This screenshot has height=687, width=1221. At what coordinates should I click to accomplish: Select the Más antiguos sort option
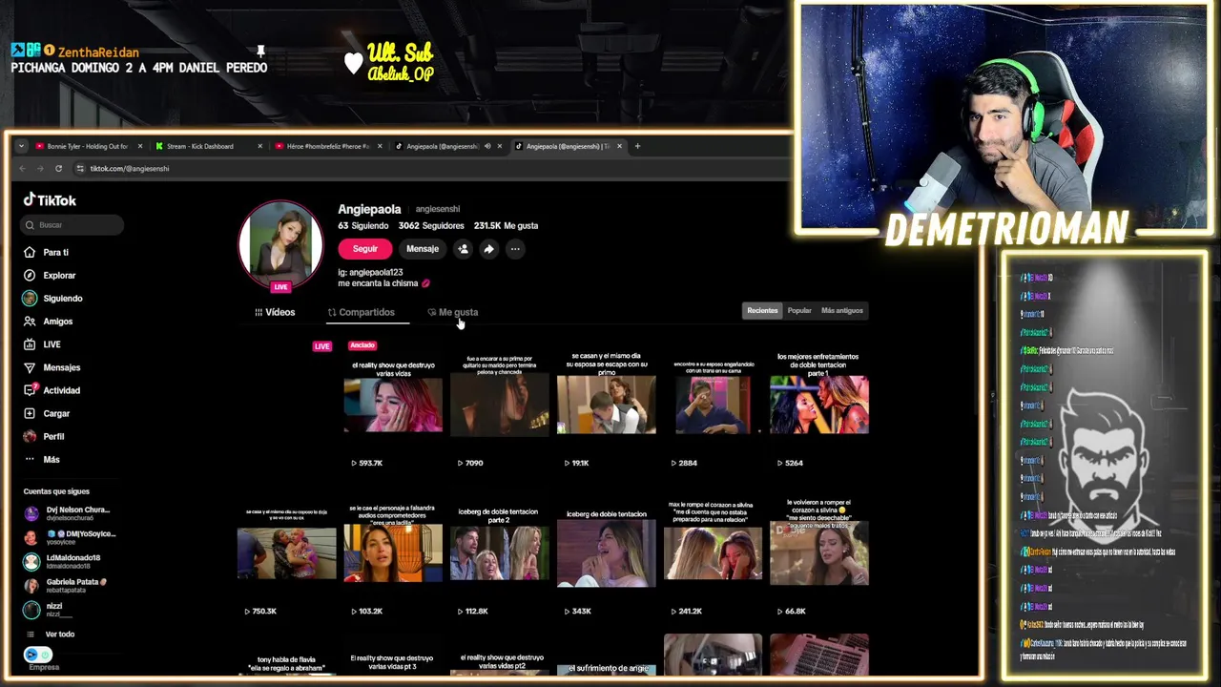842,310
